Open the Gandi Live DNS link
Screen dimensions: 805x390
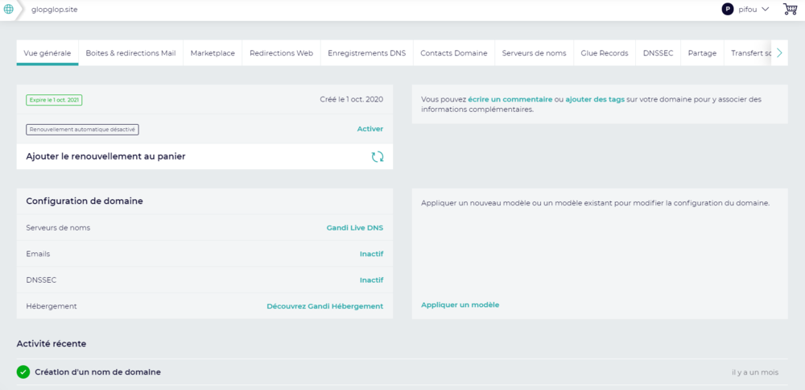pyautogui.click(x=355, y=227)
